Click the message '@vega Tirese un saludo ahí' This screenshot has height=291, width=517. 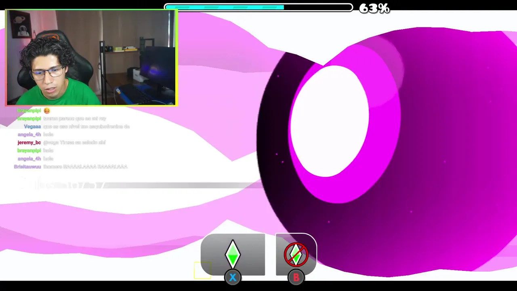pos(74,143)
